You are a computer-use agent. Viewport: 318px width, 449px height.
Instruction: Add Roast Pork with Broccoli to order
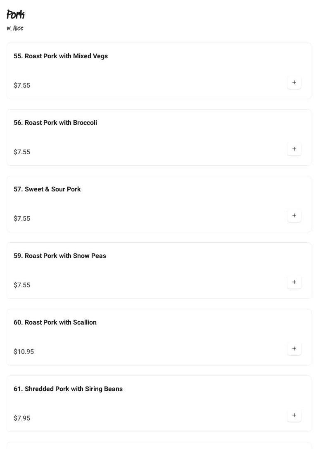click(294, 149)
